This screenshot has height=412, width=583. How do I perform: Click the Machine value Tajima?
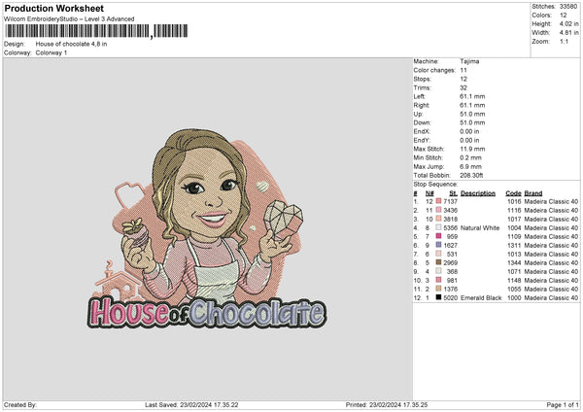point(468,61)
